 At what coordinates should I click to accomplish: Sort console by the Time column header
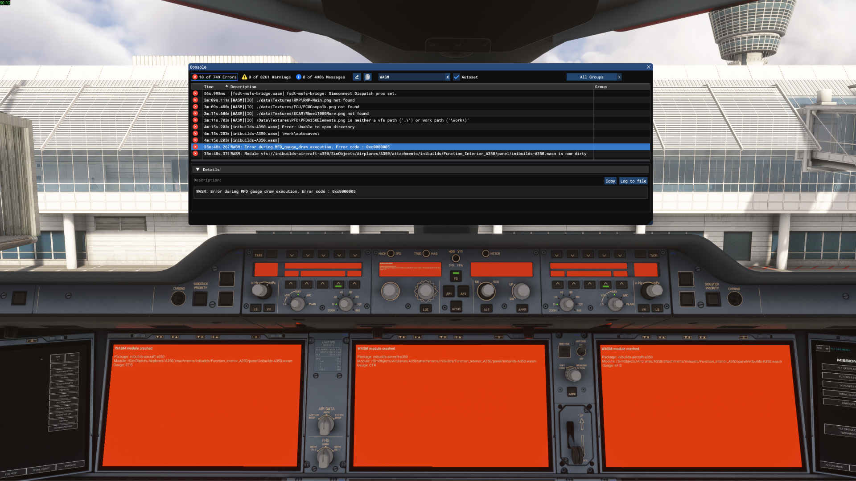point(209,87)
